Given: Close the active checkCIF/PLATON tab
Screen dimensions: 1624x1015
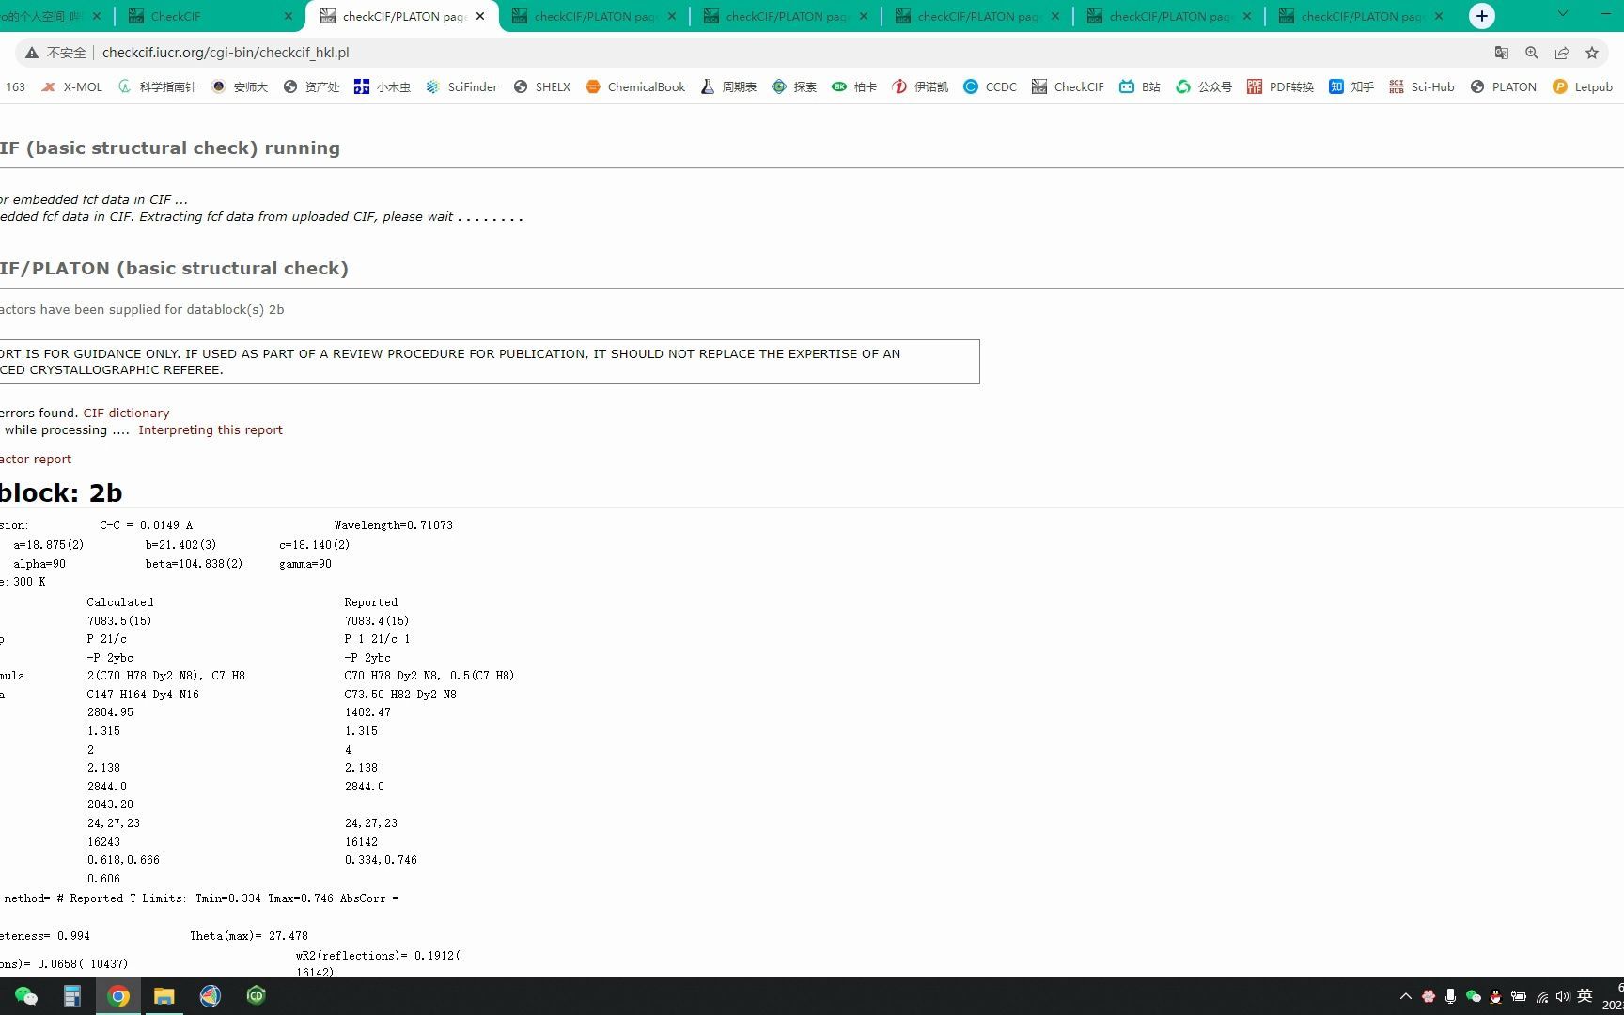Looking at the screenshot, I should [x=480, y=16].
